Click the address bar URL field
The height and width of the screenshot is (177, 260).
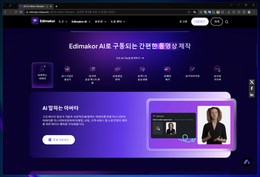point(106,12)
